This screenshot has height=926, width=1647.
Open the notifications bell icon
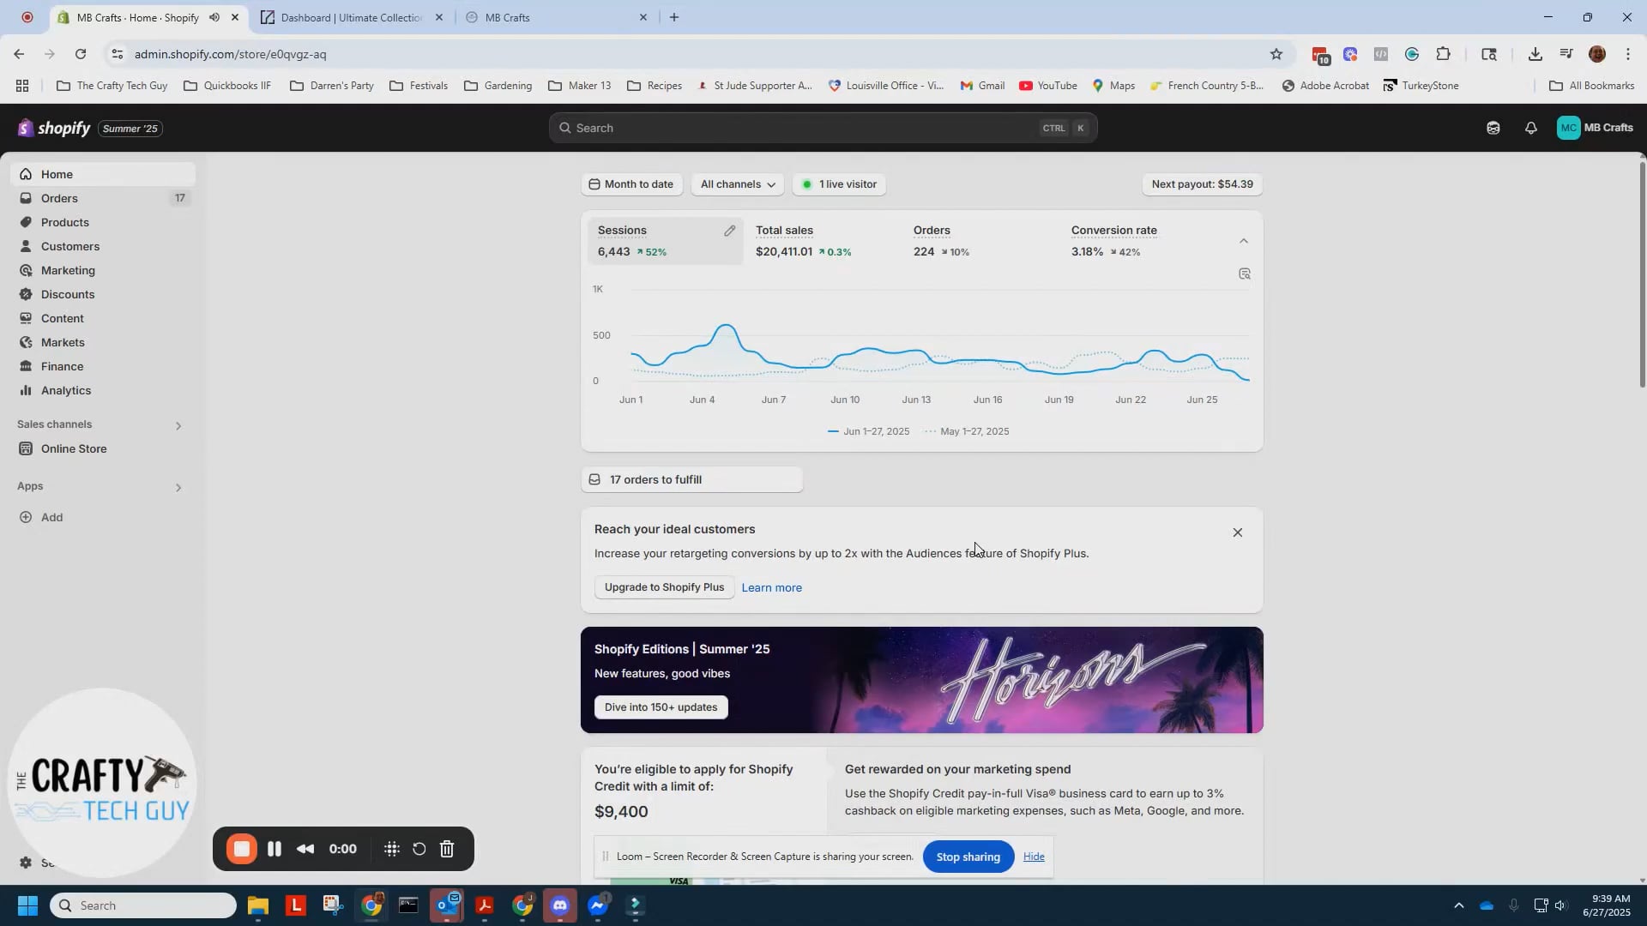1530,128
